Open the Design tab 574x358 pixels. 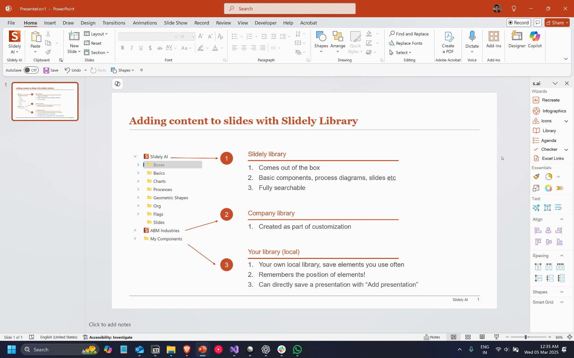coord(88,23)
